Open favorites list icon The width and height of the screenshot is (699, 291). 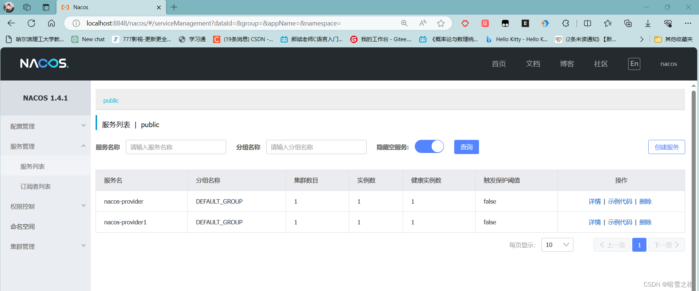coord(608,23)
